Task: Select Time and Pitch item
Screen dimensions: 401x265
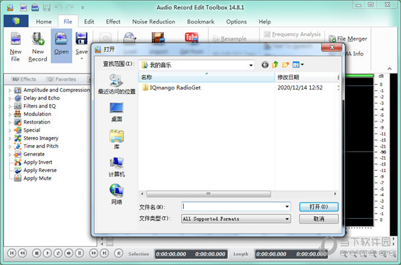Action: (41, 146)
